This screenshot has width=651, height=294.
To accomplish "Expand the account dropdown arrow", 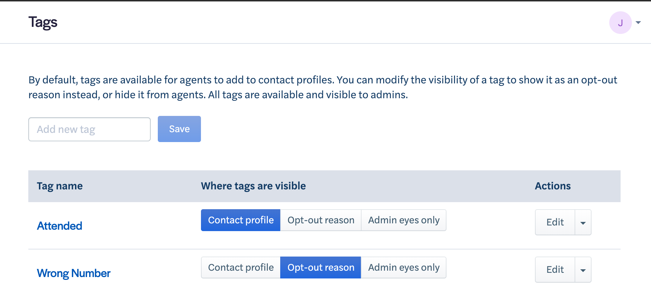I will coord(639,22).
